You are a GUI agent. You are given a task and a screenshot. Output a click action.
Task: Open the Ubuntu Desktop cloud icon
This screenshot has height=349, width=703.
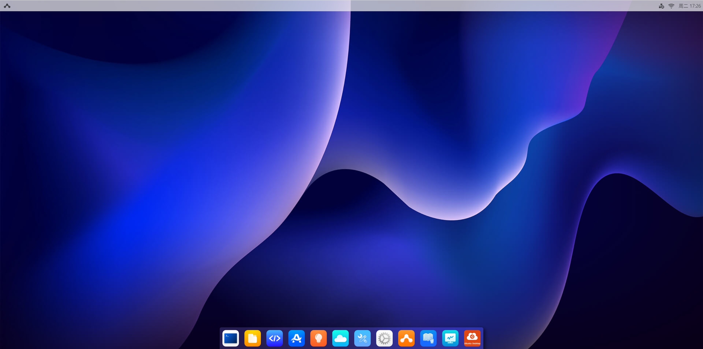[472, 338]
